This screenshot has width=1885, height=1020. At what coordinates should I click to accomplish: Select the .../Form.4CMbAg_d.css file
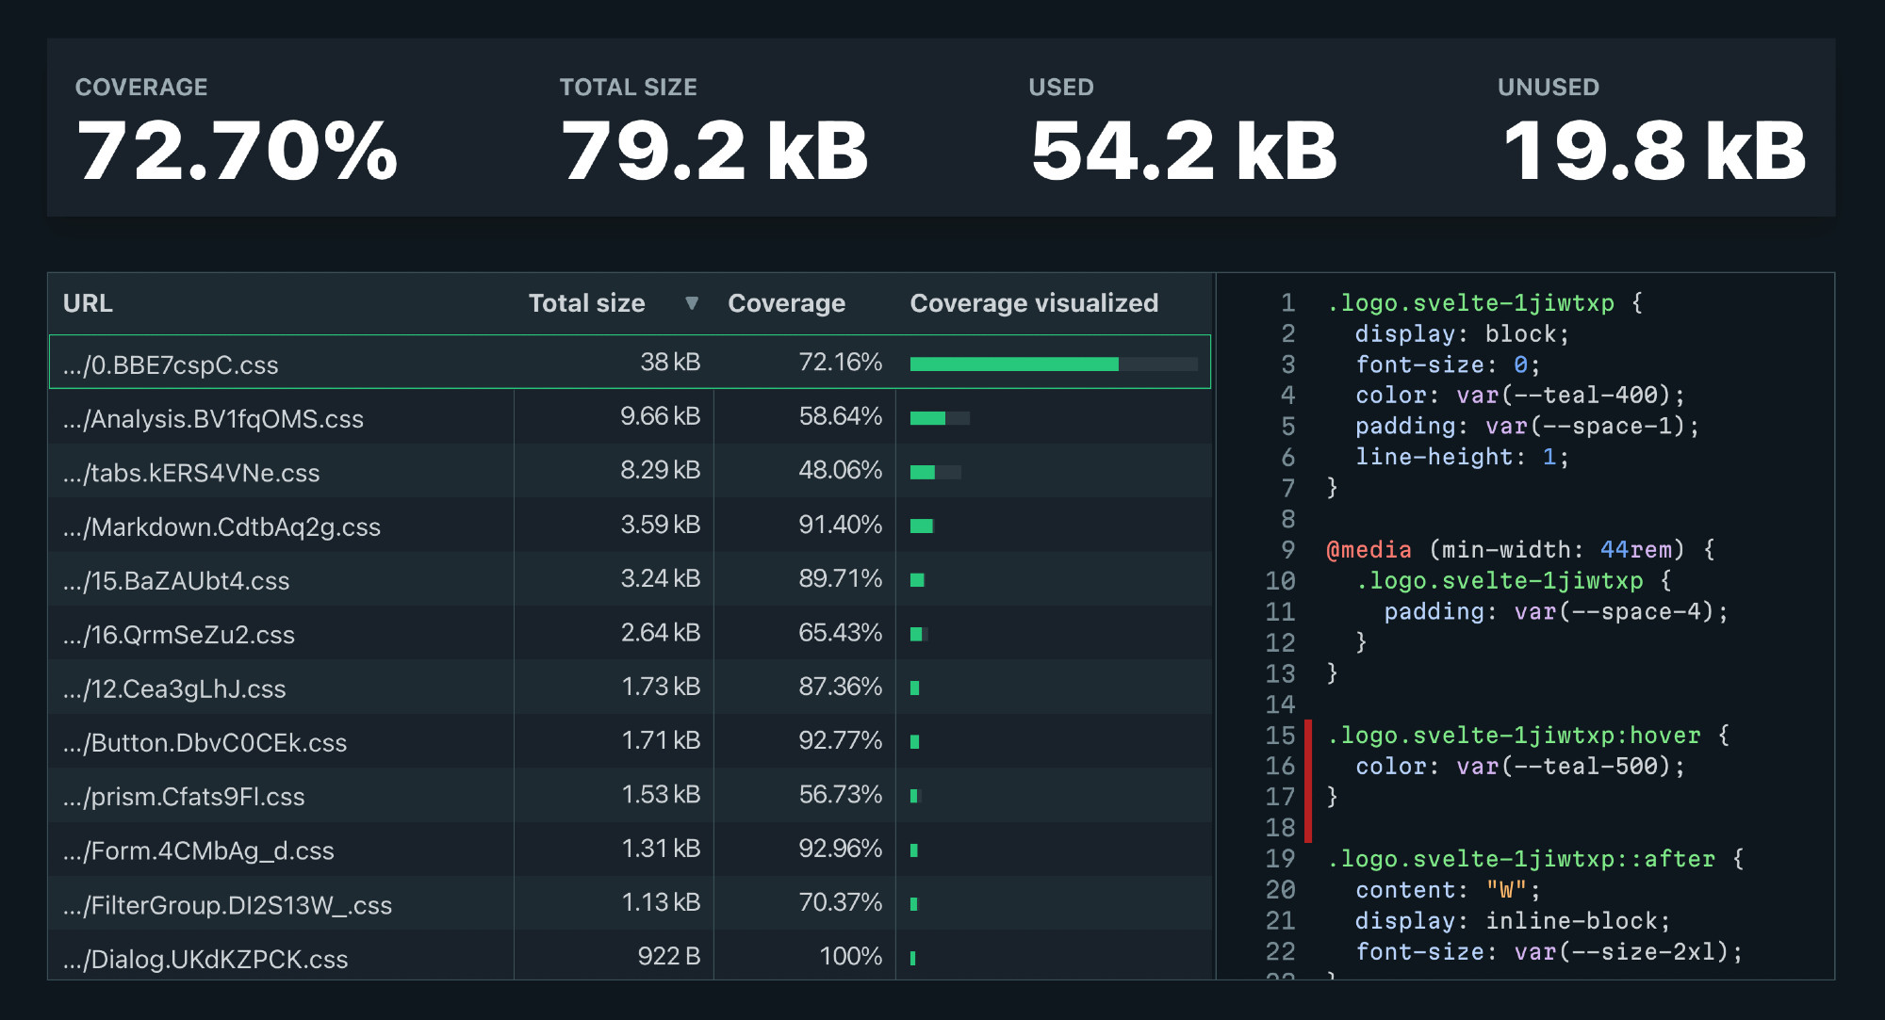click(x=198, y=851)
